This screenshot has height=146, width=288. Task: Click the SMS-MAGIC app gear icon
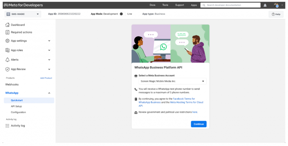8,14
